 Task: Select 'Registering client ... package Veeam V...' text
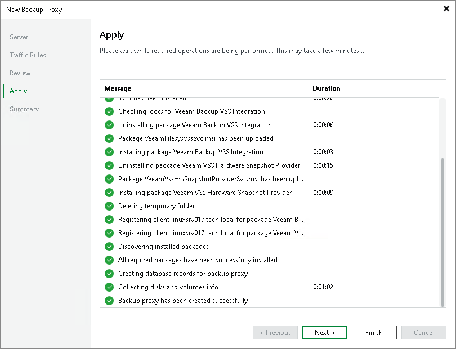(x=211, y=233)
